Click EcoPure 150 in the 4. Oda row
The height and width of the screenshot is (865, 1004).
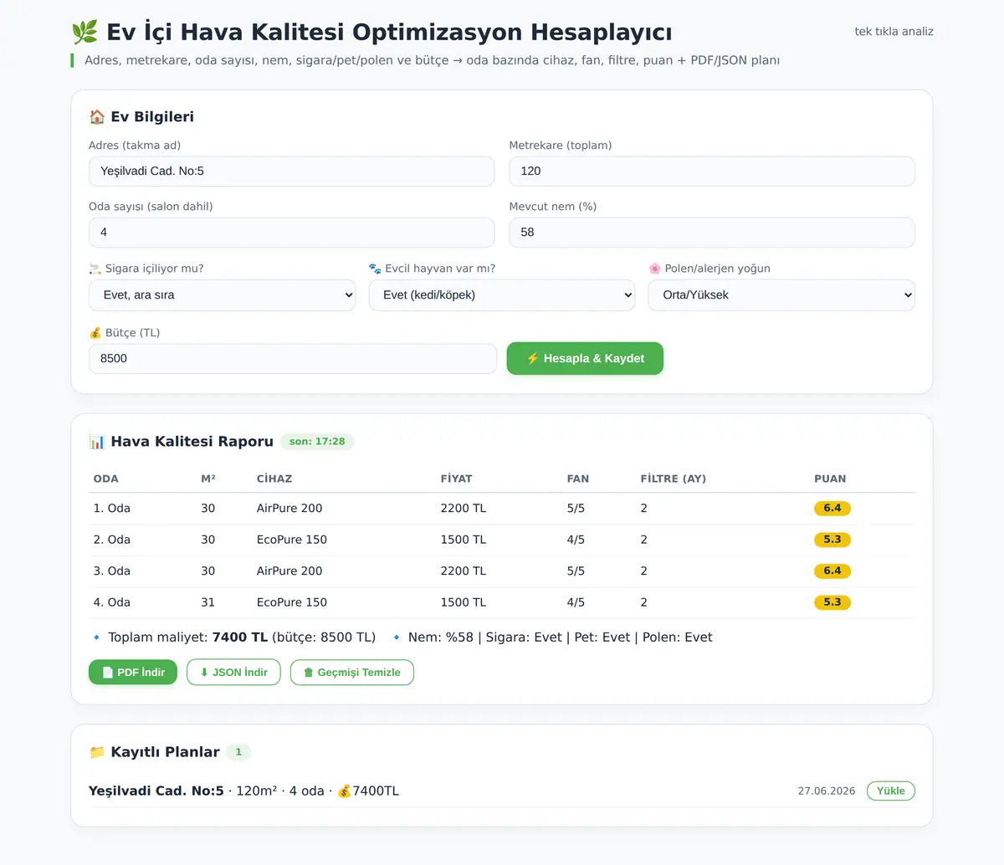pyautogui.click(x=292, y=602)
